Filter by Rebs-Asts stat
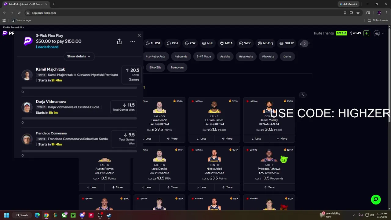Viewport: 391px width, 220px height. pyautogui.click(x=246, y=57)
